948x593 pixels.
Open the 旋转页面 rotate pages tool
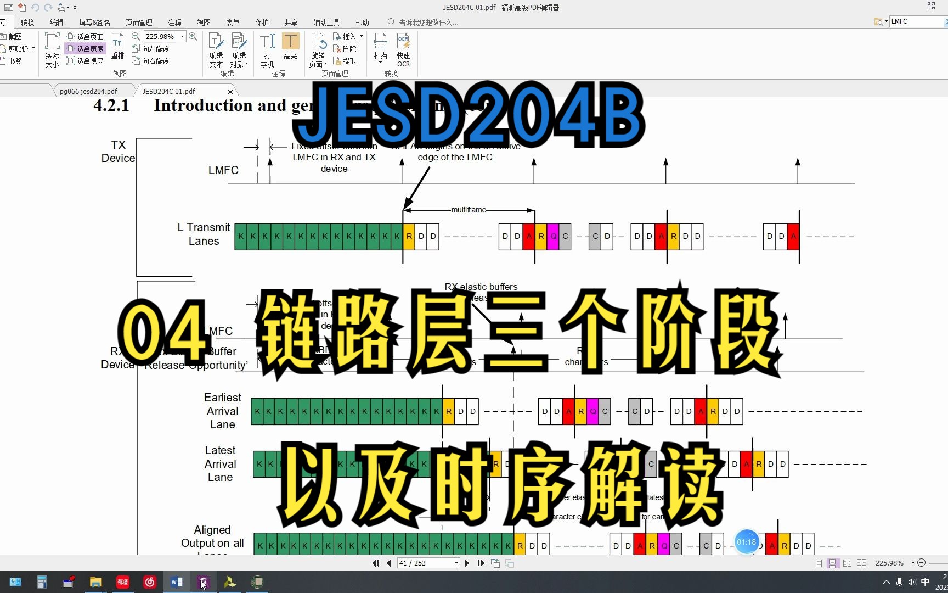[318, 48]
